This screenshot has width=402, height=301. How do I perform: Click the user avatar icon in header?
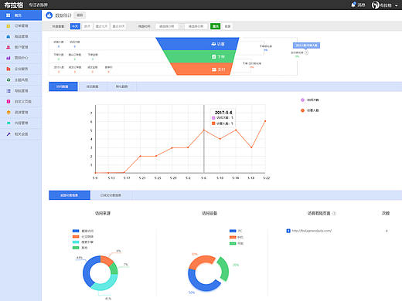[x=375, y=5]
